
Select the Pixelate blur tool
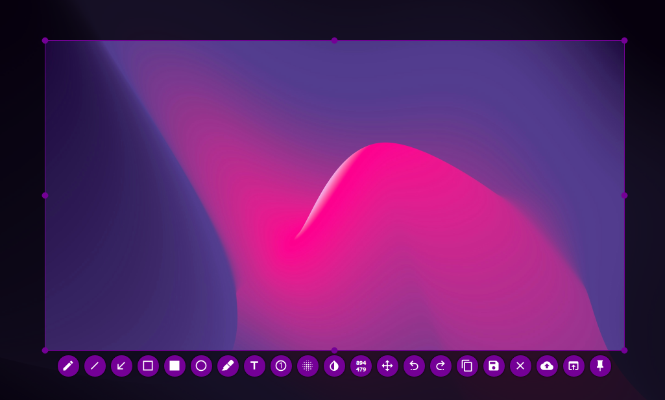click(x=308, y=366)
